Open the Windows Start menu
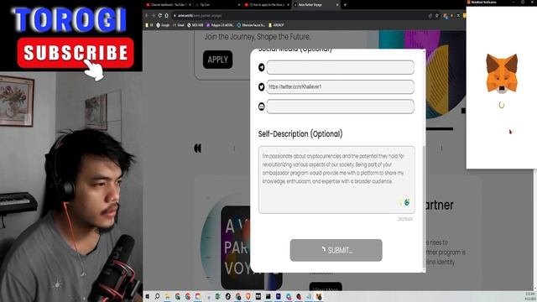Screen dimensions: 537x302 pos(148,296)
